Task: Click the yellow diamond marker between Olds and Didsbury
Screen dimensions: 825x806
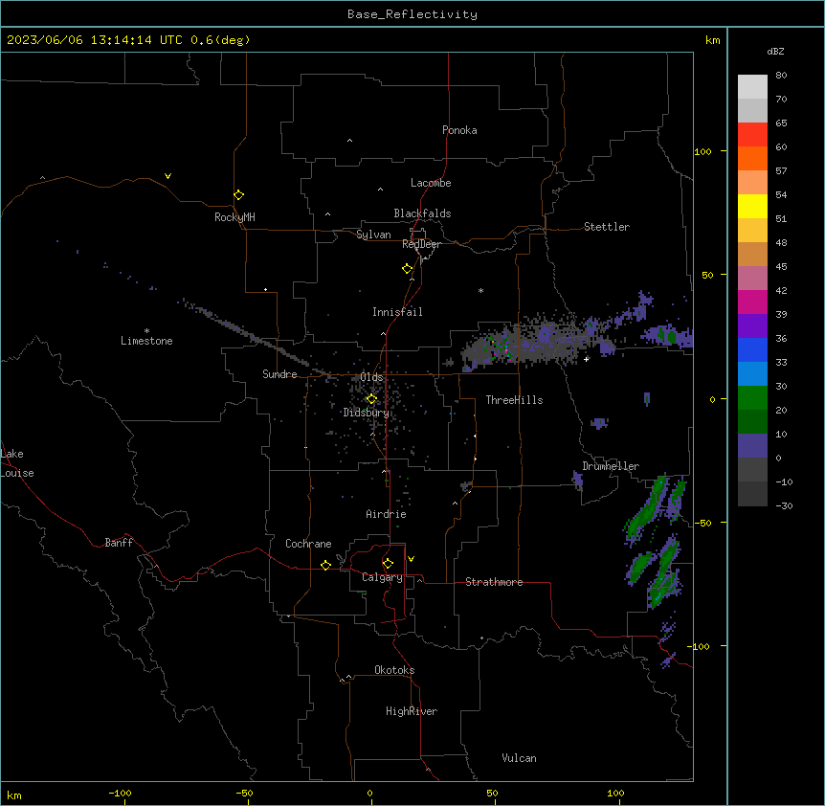Action: (x=371, y=398)
